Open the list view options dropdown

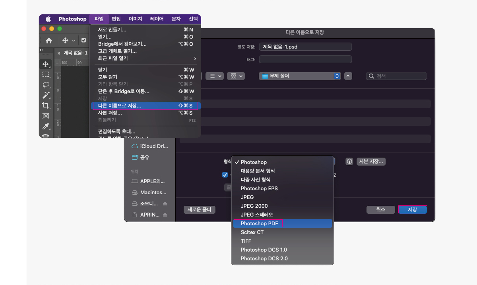tap(215, 76)
